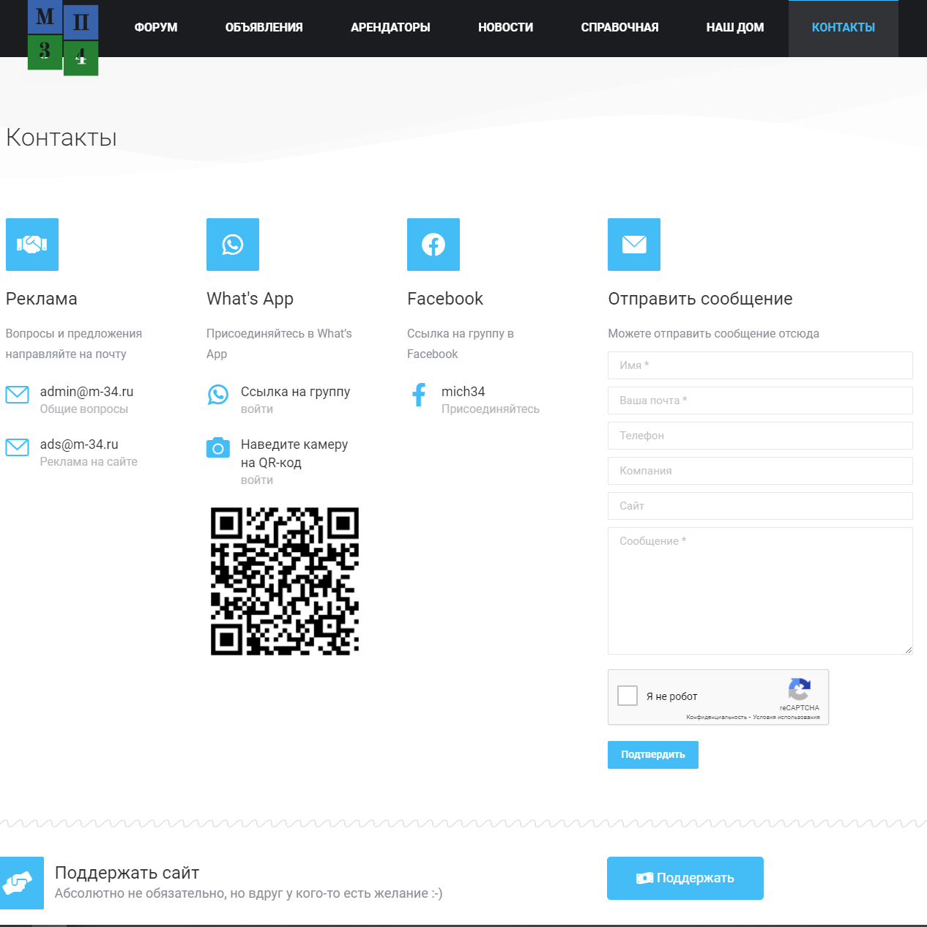
Task: Open the 'Ссылка на группу' WhatsApp link
Action: point(295,392)
